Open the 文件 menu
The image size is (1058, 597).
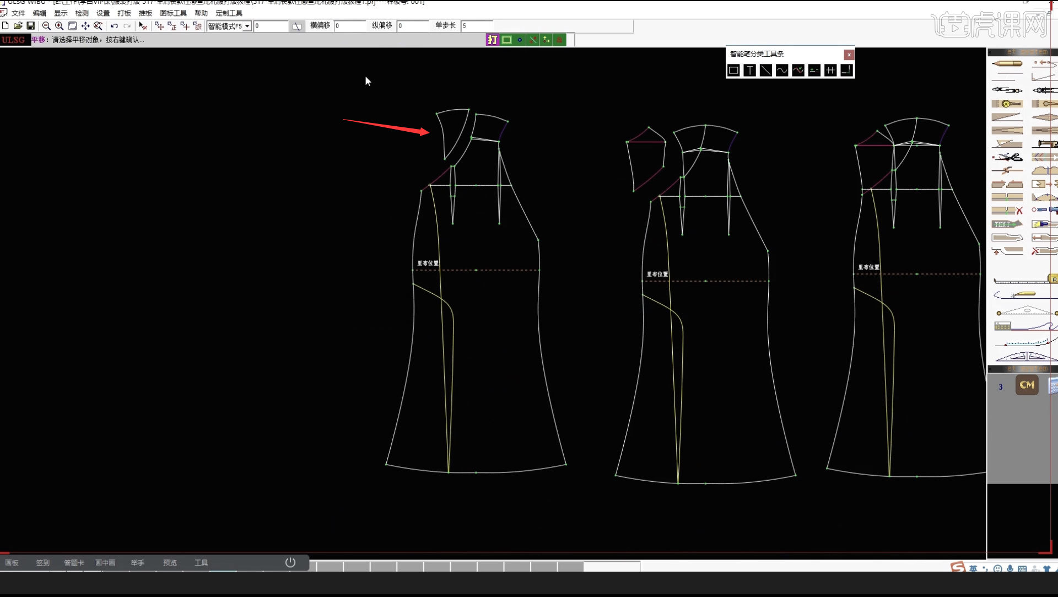click(x=18, y=13)
